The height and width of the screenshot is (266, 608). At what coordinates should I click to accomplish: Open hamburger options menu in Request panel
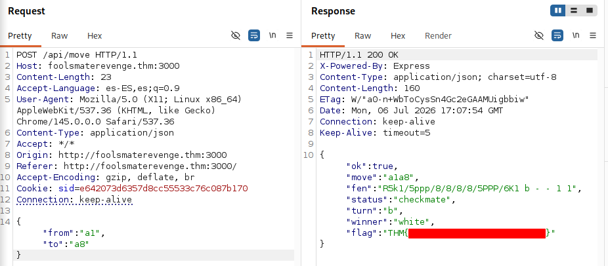[x=290, y=35]
